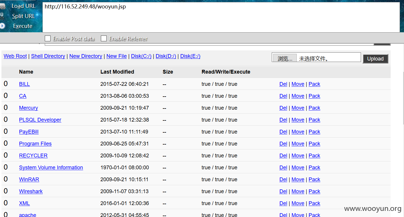Create a New Directory
The image size is (404, 217).
pos(86,56)
